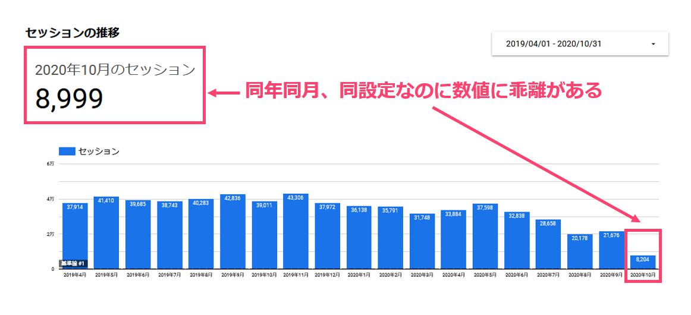Select the bar labeled 39,685

point(138,234)
